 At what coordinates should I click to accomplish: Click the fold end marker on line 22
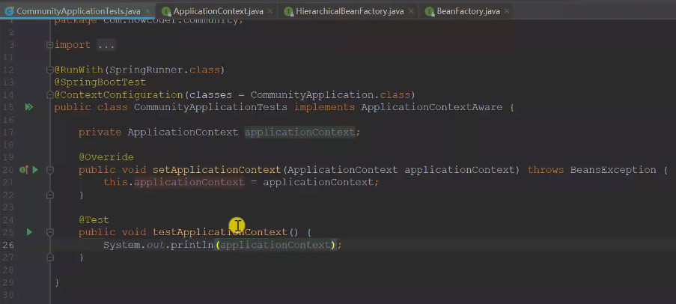click(50, 195)
